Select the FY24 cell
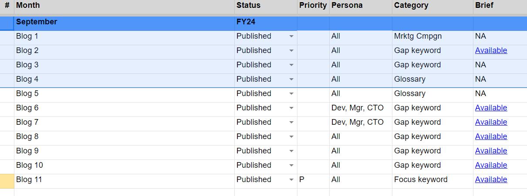This screenshot has height=196, width=527. [x=266, y=23]
